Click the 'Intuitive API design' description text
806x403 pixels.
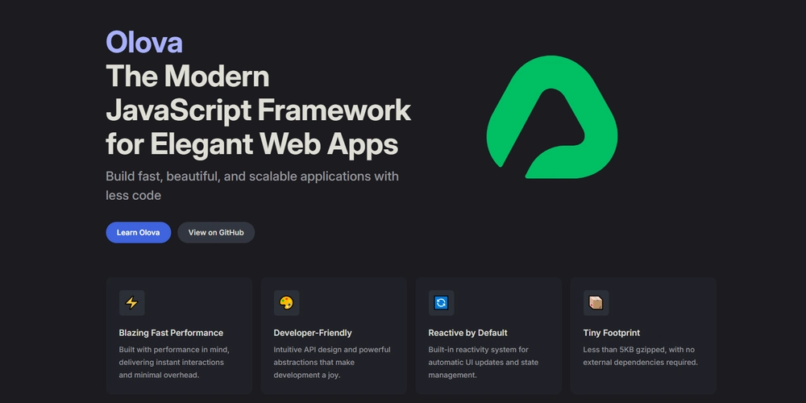point(332,363)
